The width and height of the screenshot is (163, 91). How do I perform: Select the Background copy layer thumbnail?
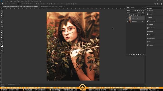pos(130,18)
